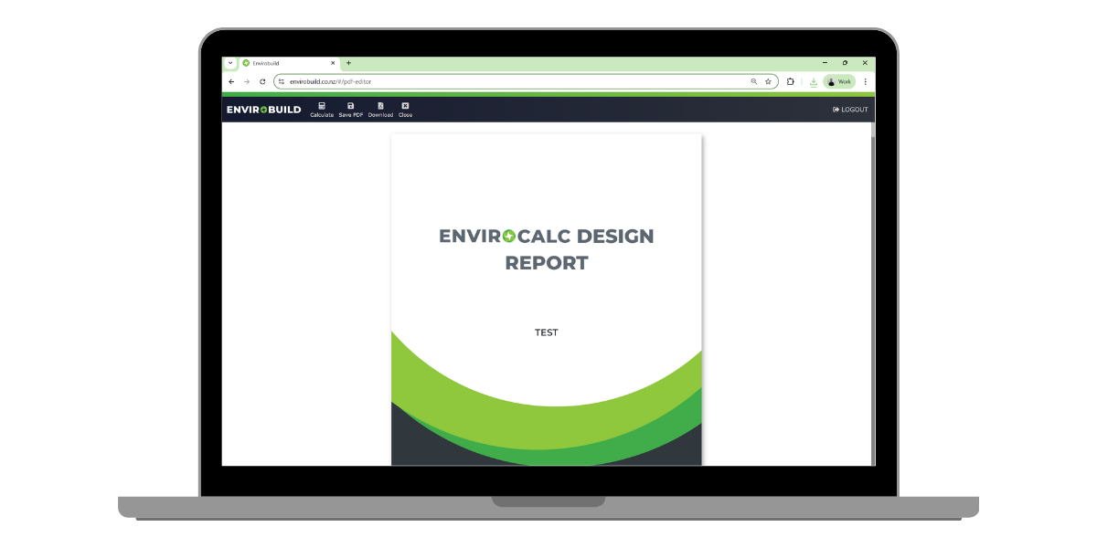Reload the page
This screenshot has height=548, width=1097.
click(262, 81)
